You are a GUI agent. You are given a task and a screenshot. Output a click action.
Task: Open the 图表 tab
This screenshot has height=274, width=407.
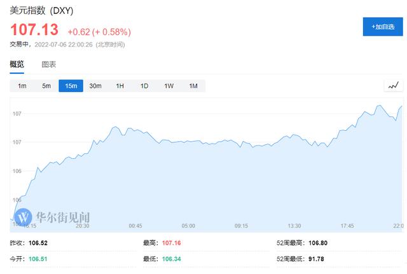coord(49,64)
